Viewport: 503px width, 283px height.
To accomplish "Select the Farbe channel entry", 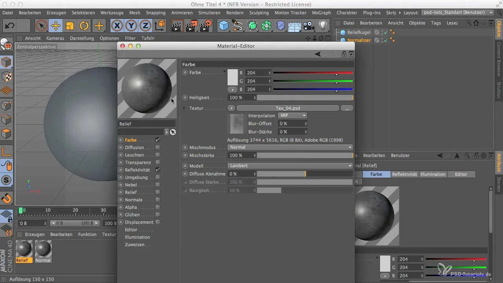I will (x=131, y=140).
